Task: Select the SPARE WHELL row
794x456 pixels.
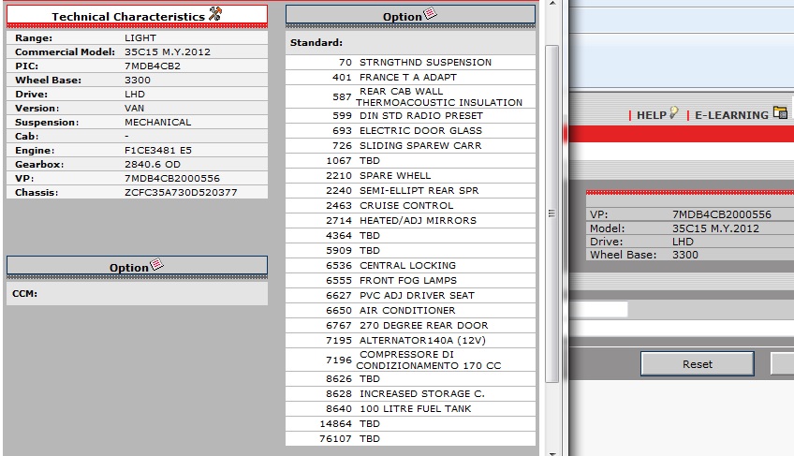Action: 411,175
